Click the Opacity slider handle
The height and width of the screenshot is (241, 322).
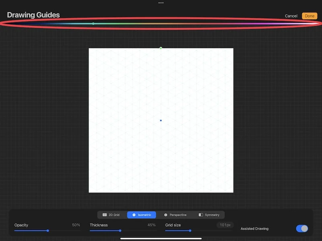pyautogui.click(x=47, y=231)
